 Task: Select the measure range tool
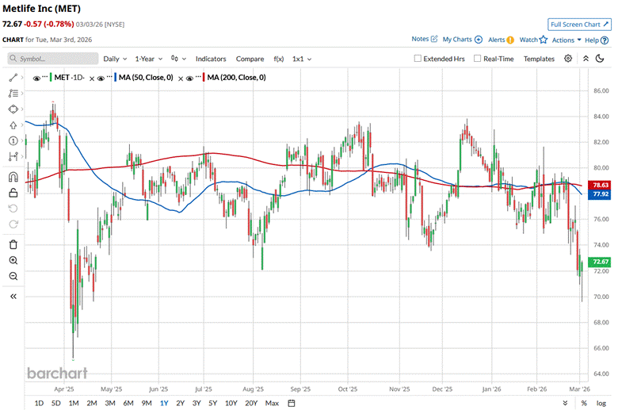[x=13, y=157]
